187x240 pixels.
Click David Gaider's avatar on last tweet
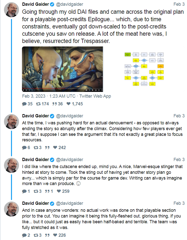tap(11, 209)
